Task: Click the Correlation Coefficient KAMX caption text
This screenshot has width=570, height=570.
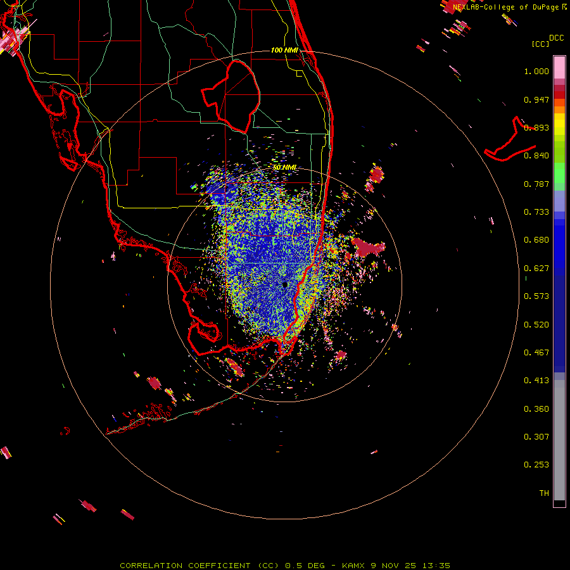Action: coord(285,566)
